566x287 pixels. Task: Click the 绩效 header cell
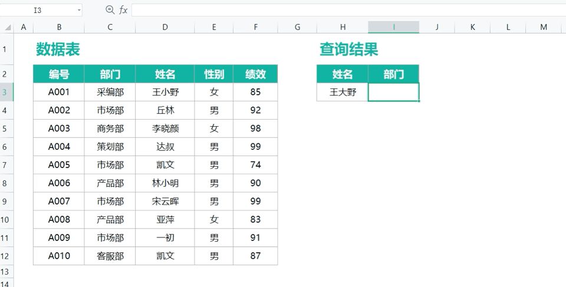click(x=255, y=74)
